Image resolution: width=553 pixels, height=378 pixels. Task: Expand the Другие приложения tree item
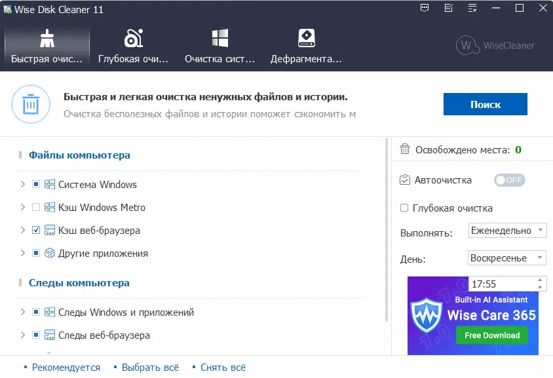tap(23, 254)
